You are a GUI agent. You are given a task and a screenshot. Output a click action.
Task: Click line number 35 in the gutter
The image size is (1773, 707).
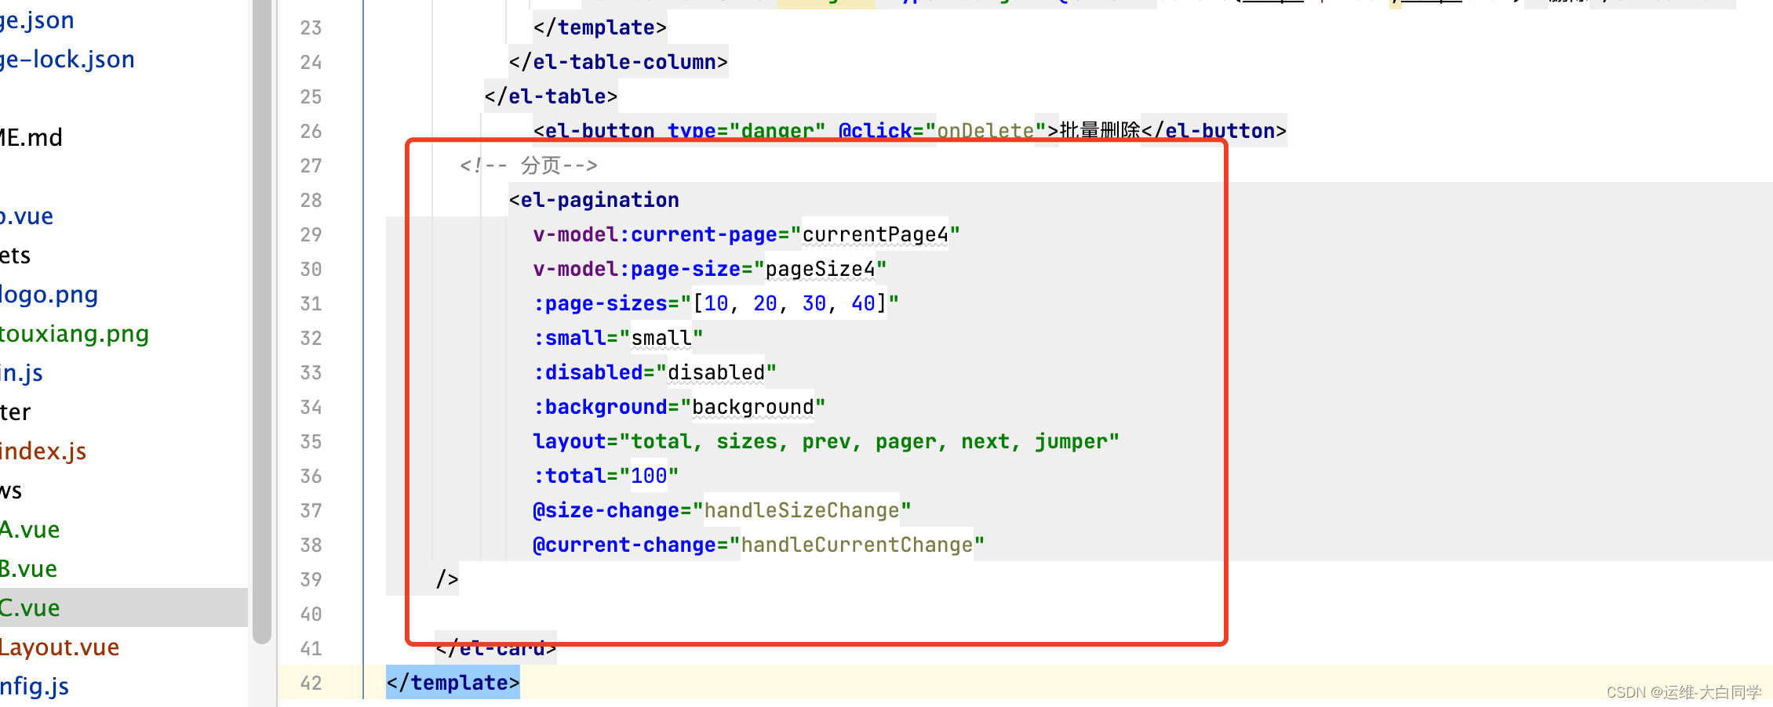311,442
